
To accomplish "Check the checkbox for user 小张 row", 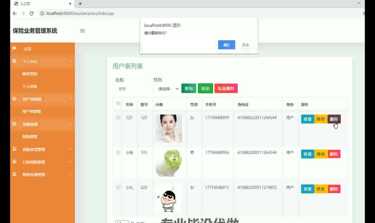I will pyautogui.click(x=118, y=152).
